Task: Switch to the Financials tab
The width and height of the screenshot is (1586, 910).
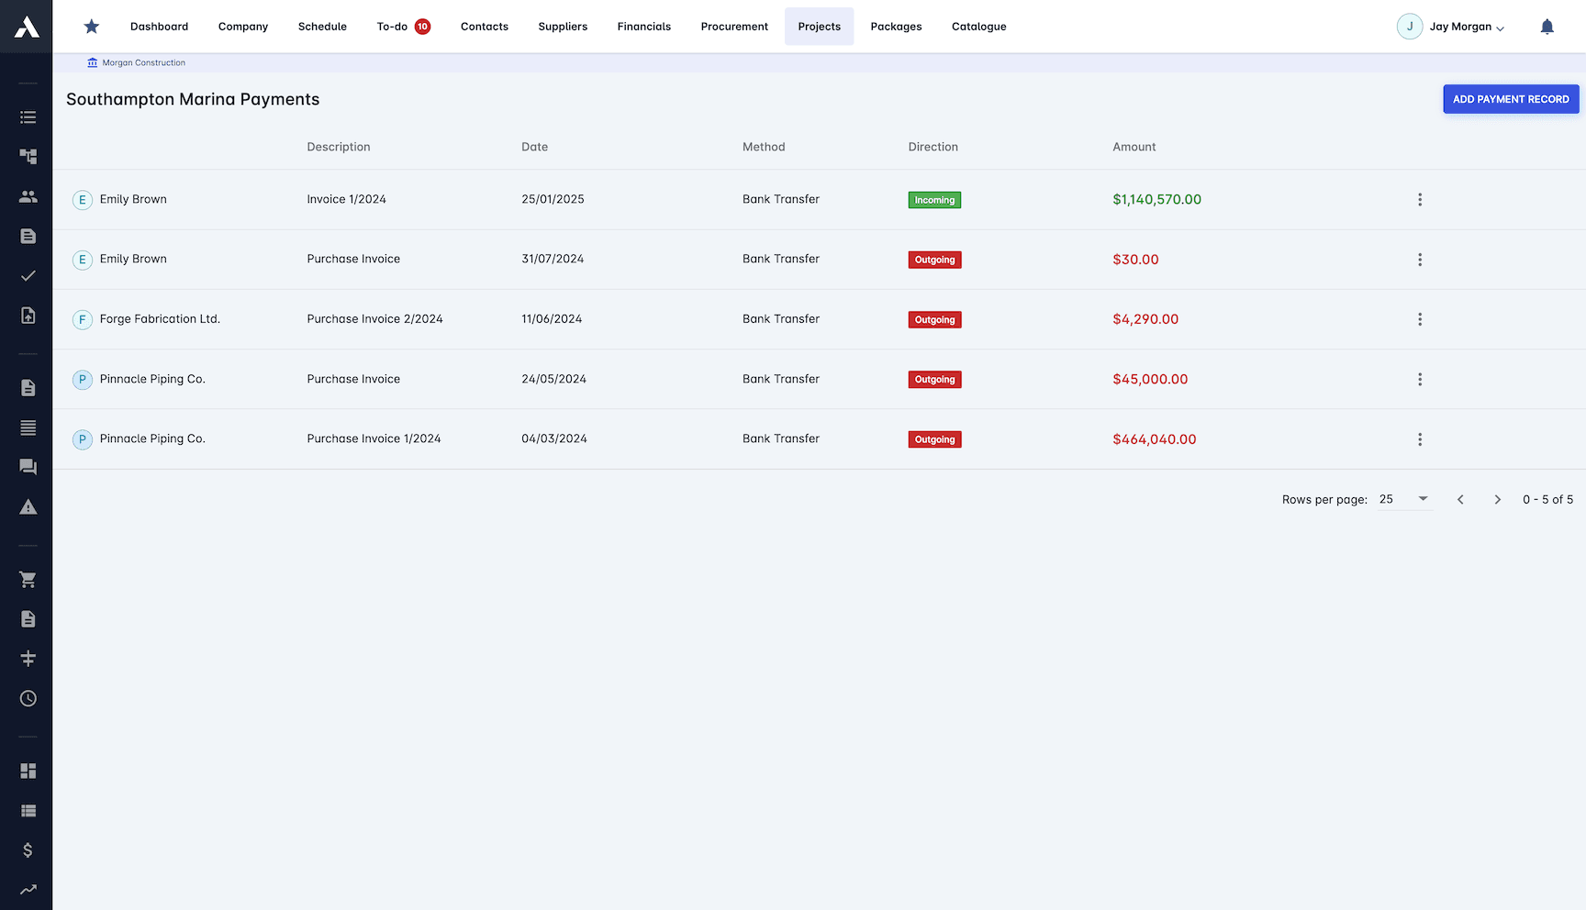Action: [x=643, y=26]
